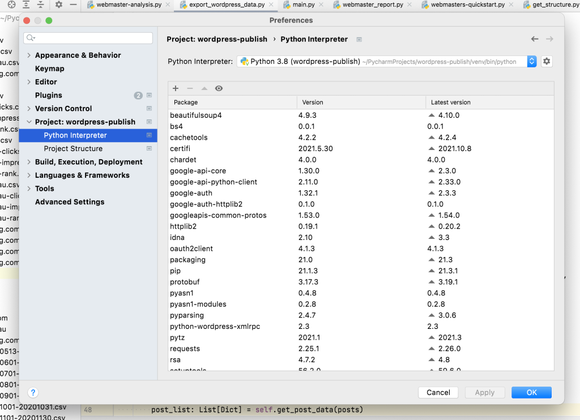Screen dimensions: 580x420
Task: Collapse the Project: wordpress-publish section
Action: 28,122
